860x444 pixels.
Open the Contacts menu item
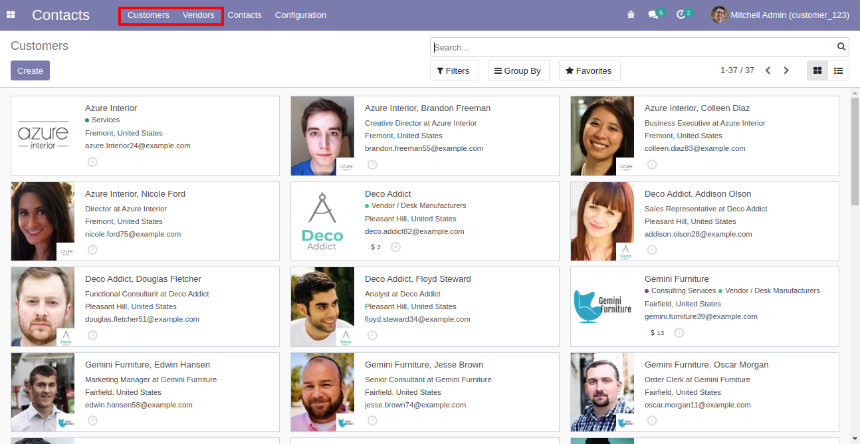point(245,15)
